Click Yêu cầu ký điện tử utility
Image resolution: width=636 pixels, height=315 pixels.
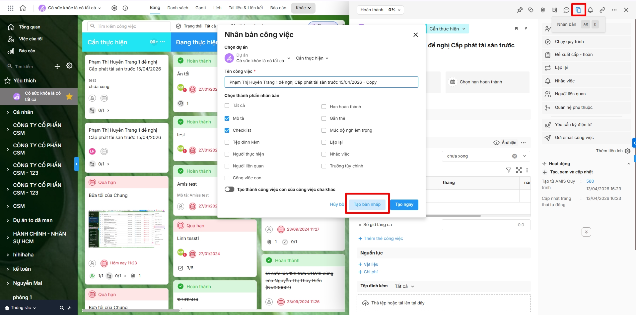(x=586, y=125)
